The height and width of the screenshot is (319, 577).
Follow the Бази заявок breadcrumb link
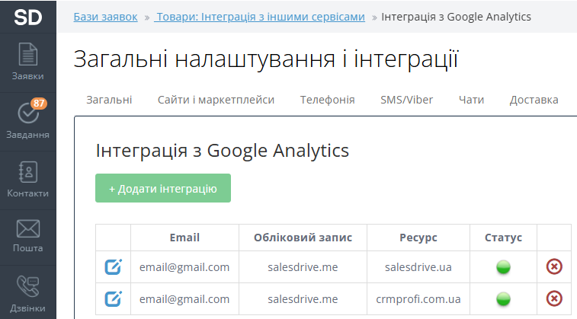click(x=106, y=16)
